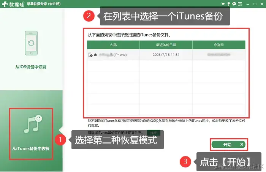Click the lock icon in the iPhone backup row
266x172 pixels.
coord(95,55)
